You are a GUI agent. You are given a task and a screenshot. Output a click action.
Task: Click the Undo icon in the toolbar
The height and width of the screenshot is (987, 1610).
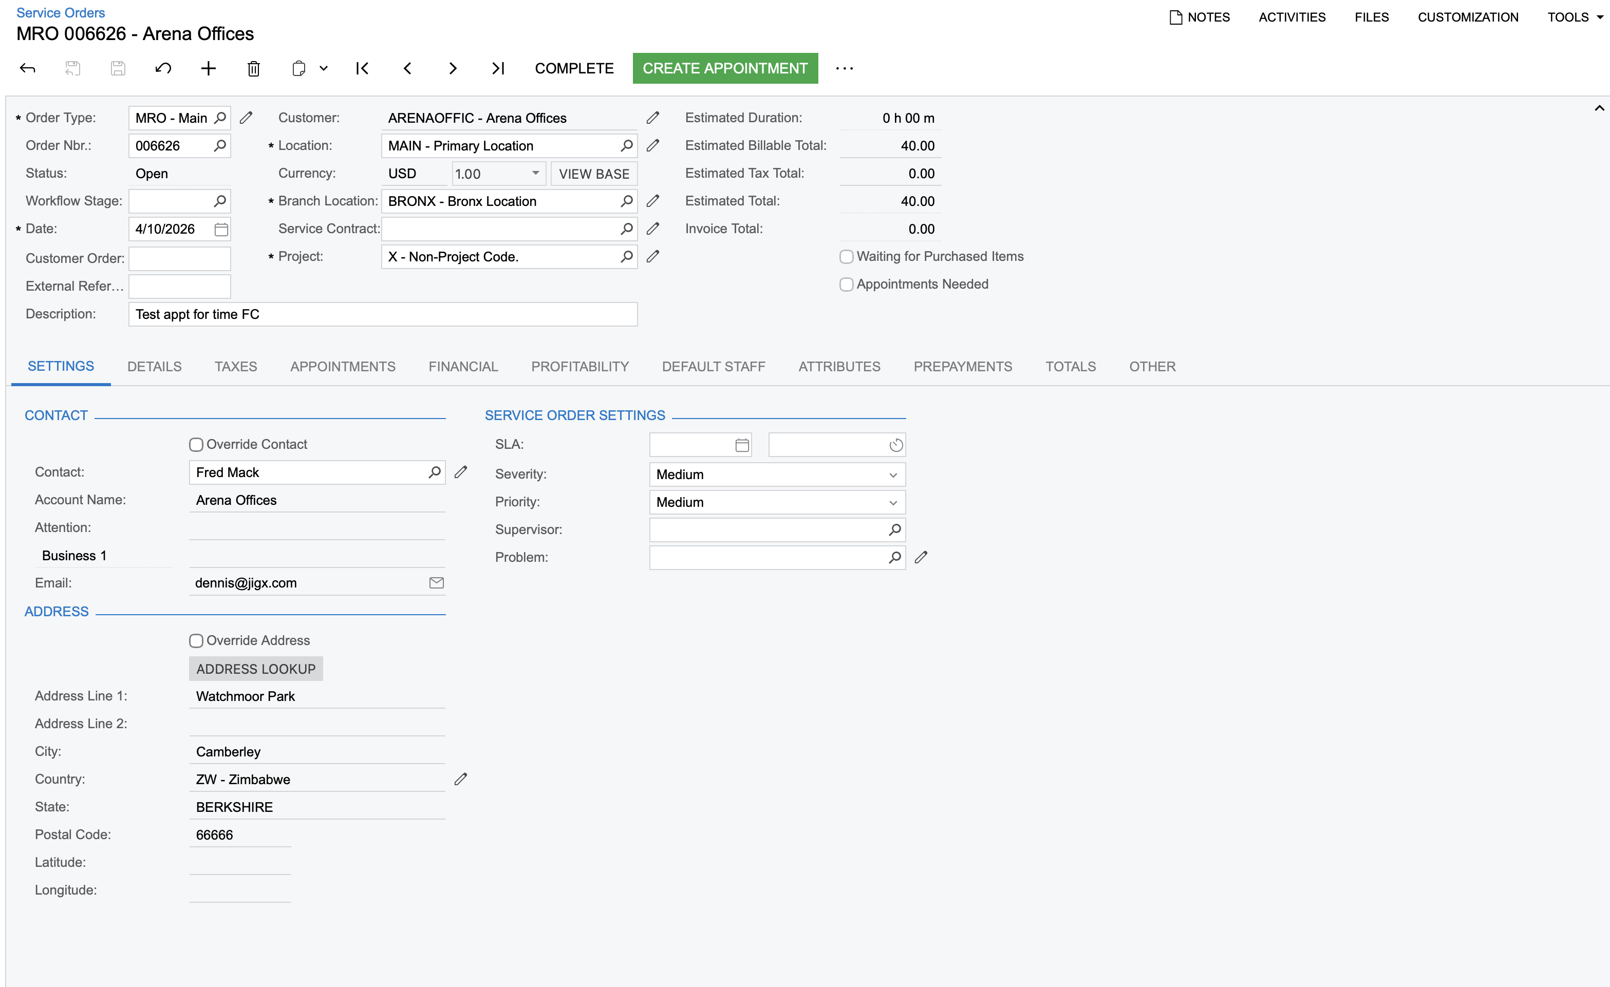coord(163,68)
